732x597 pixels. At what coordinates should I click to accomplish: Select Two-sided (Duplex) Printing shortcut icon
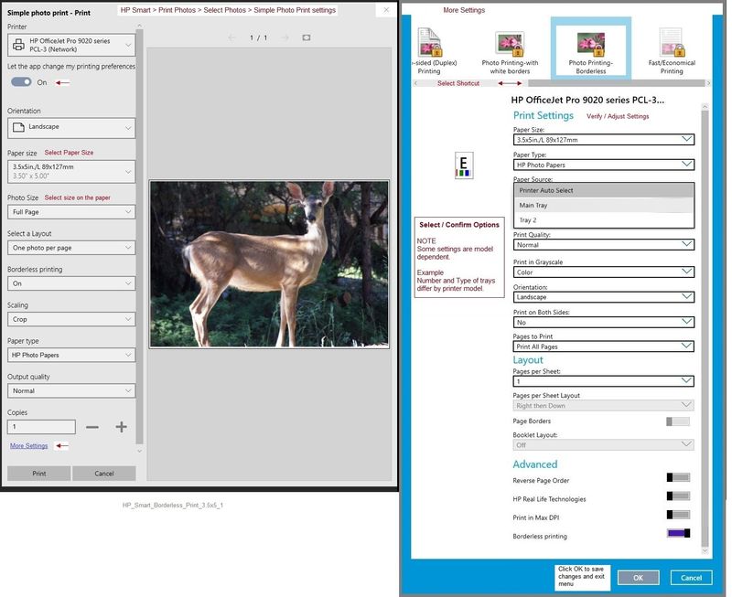(x=429, y=43)
